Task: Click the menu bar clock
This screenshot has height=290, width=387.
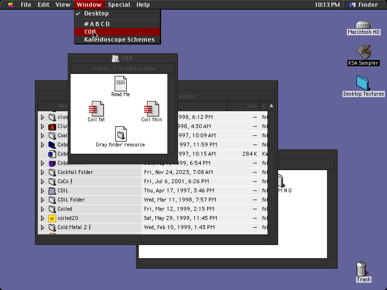Action: (327, 5)
